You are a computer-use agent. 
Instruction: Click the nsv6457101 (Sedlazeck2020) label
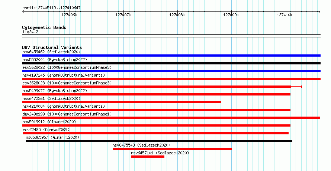point(160,153)
